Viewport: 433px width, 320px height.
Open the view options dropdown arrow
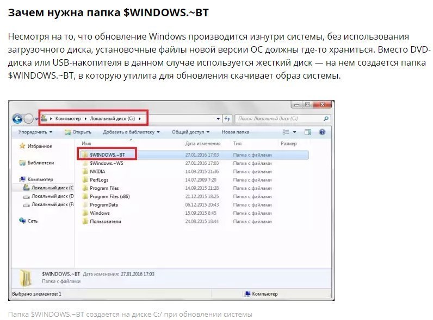295,132
